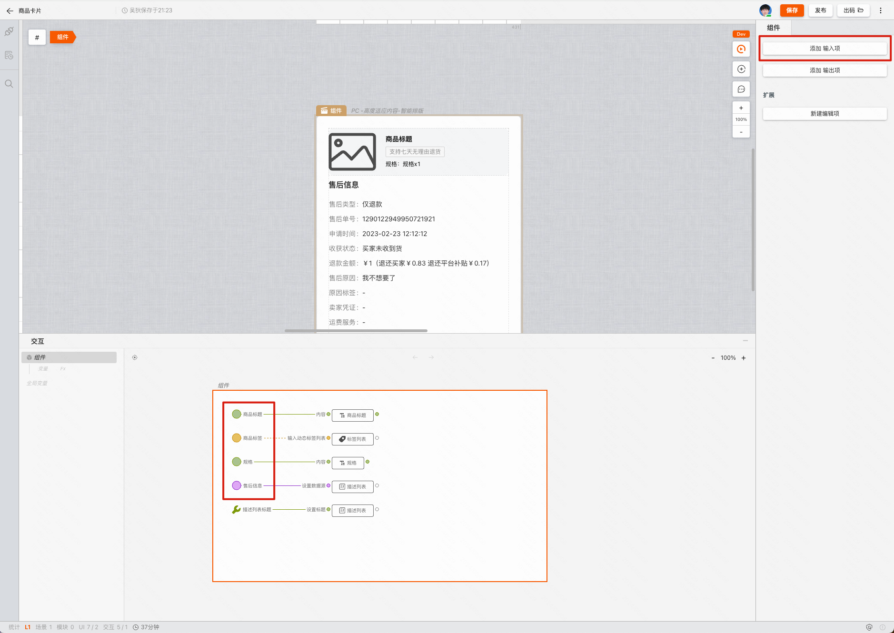Select the orange 组件 breadcrumb tag
894x633 pixels.
click(63, 37)
